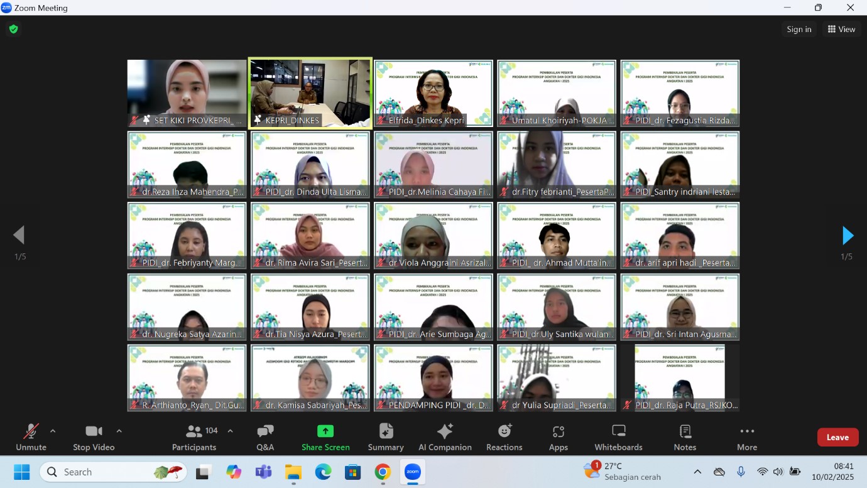Go to next page of video gallery
The image size is (867, 488).
pyautogui.click(x=848, y=236)
